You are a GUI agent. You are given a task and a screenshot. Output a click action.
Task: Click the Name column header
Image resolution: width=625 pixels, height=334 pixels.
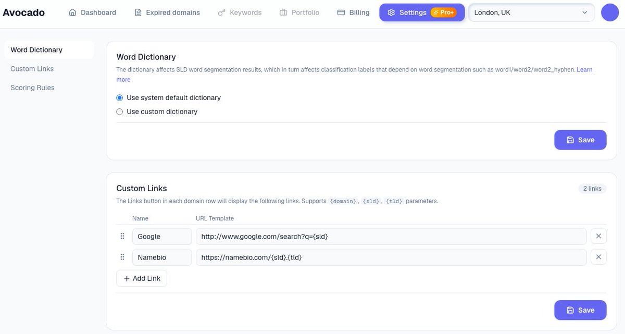tap(140, 218)
